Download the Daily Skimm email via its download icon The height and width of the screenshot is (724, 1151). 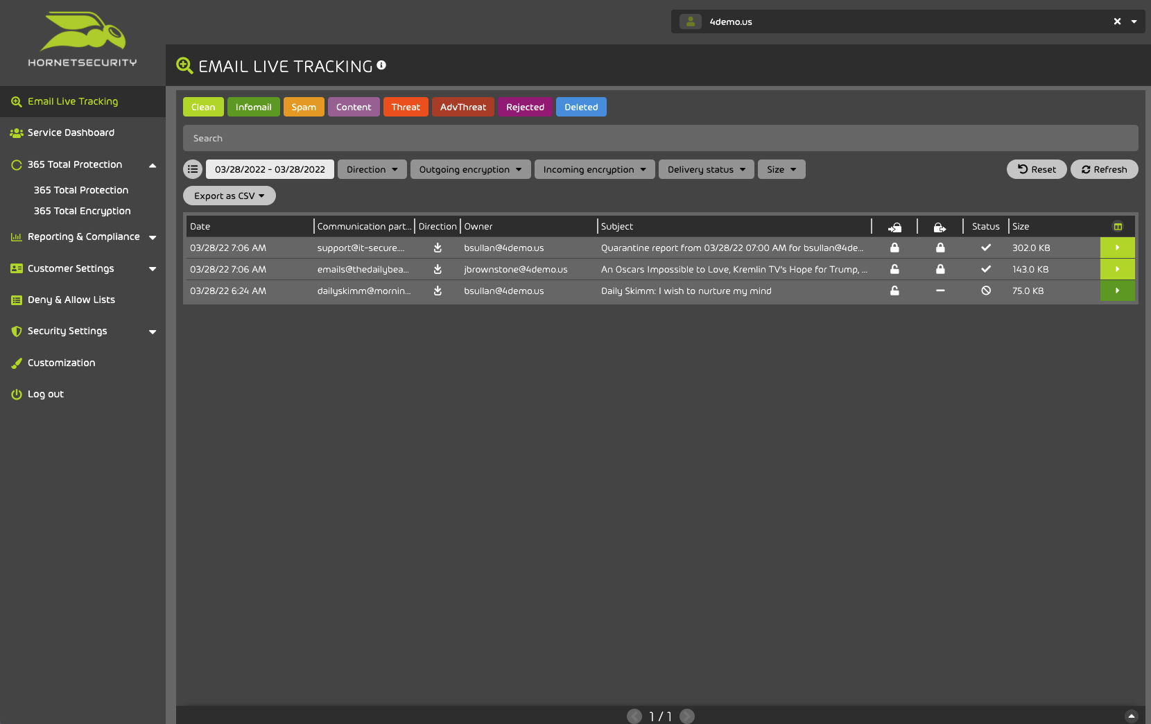(x=437, y=291)
